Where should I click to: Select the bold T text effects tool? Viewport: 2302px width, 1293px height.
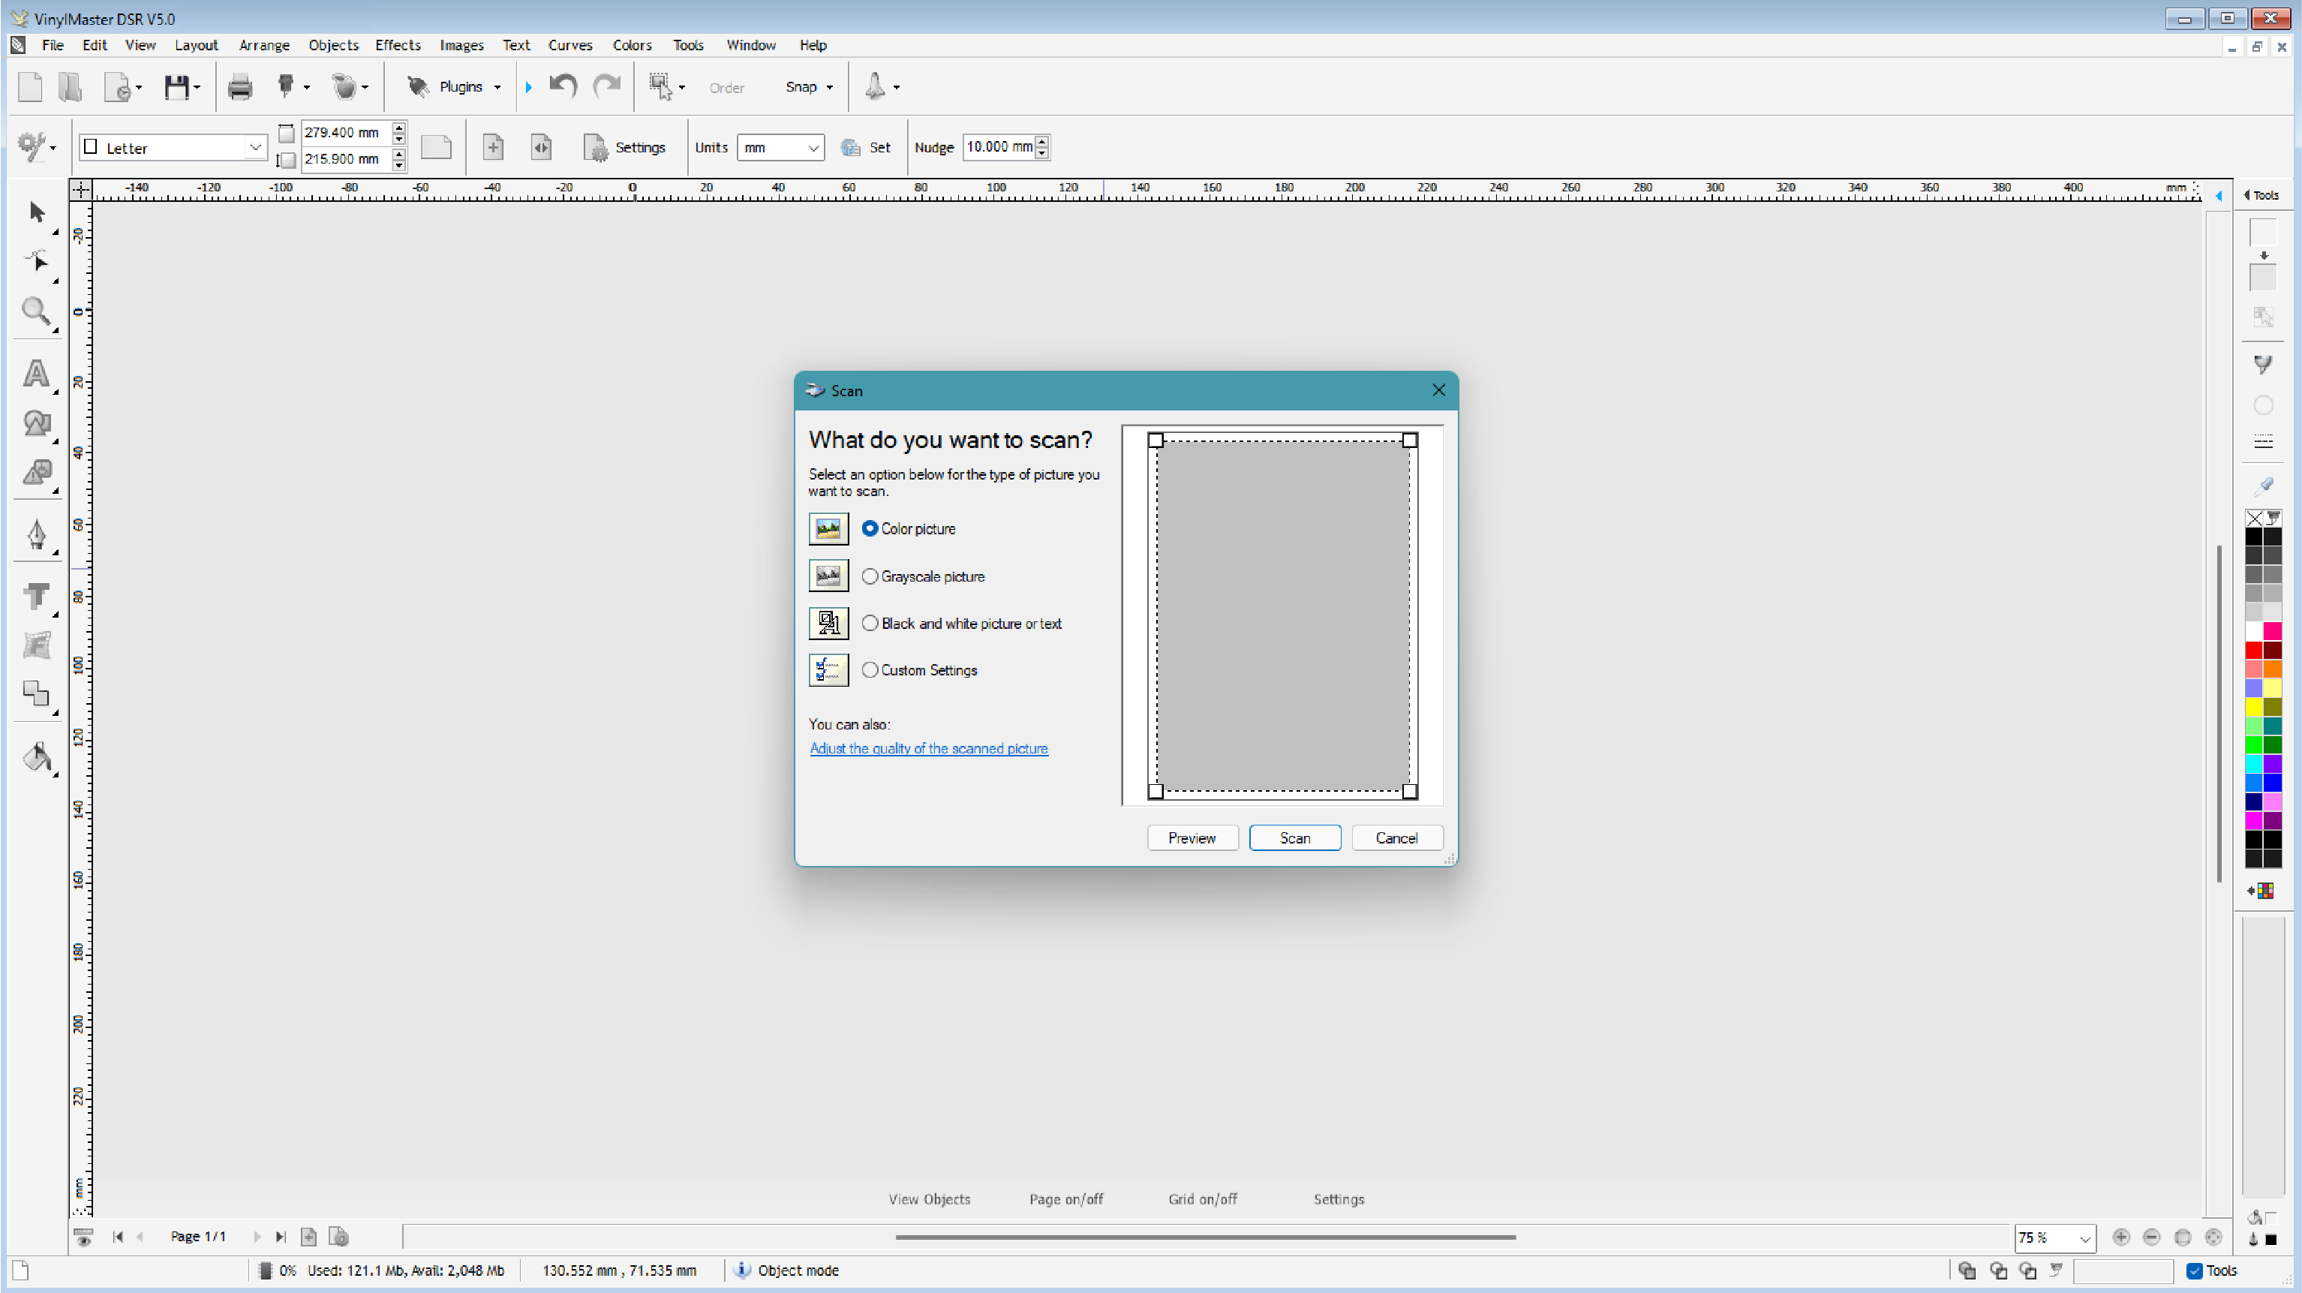tap(37, 596)
